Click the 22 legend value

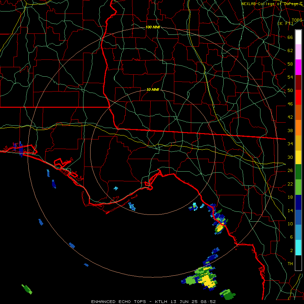[x=290, y=184]
